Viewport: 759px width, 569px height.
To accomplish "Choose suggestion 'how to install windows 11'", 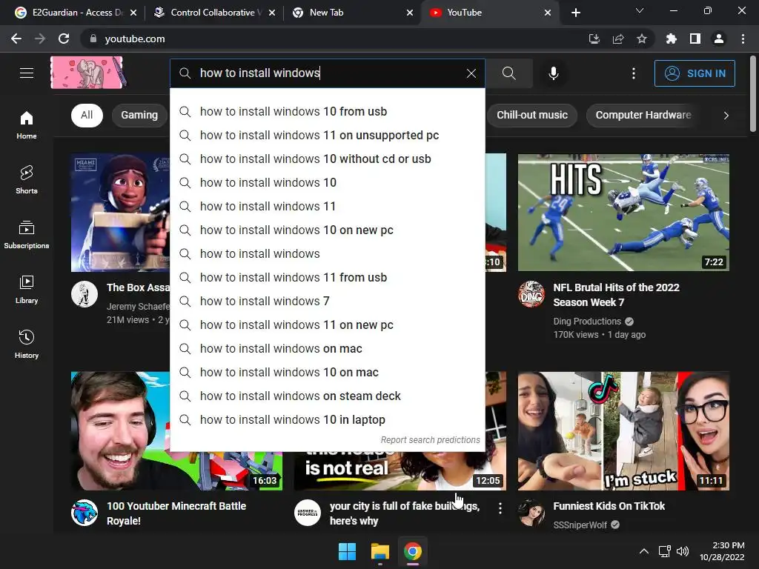I will pos(327,206).
